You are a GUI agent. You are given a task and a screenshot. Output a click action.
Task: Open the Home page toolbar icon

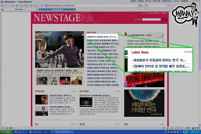point(21,6)
